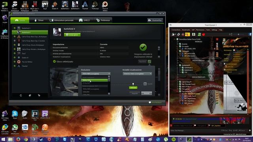The width and height of the screenshot is (253, 142).
Task: Collapse the Occupato channel in TeamSpeak
Action: point(177,47)
